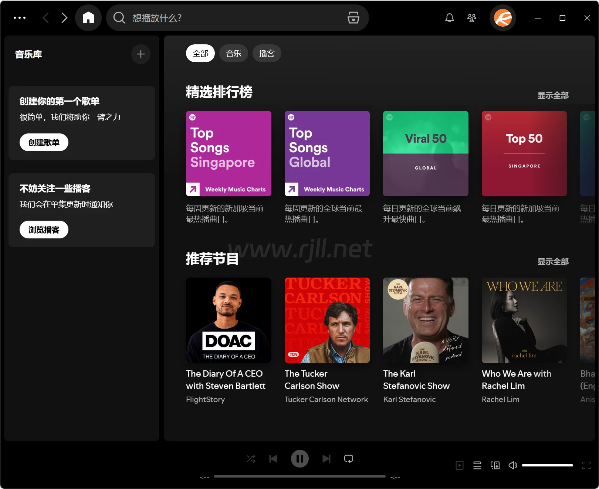Toggle repeat mode
Screen dimensions: 599x489
point(348,459)
